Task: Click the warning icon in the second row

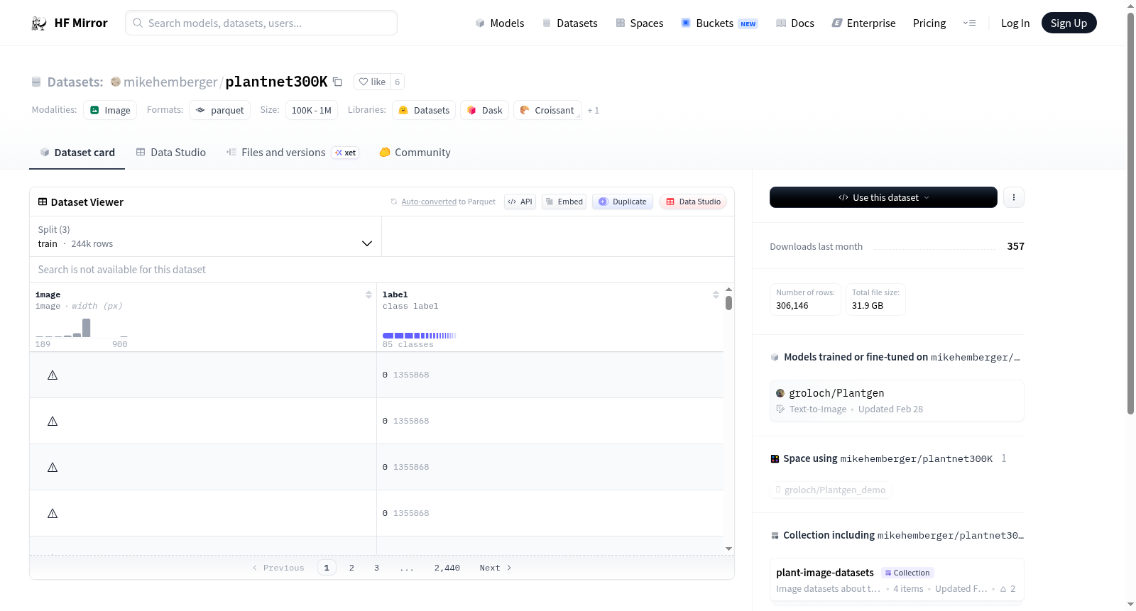Action: tap(53, 421)
